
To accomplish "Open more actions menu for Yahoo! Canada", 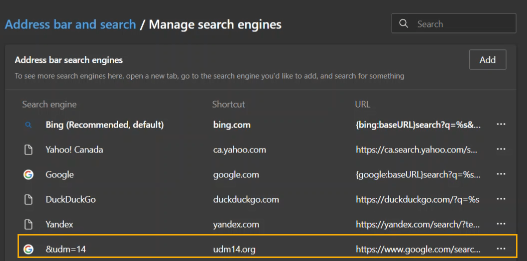I will [x=500, y=149].
